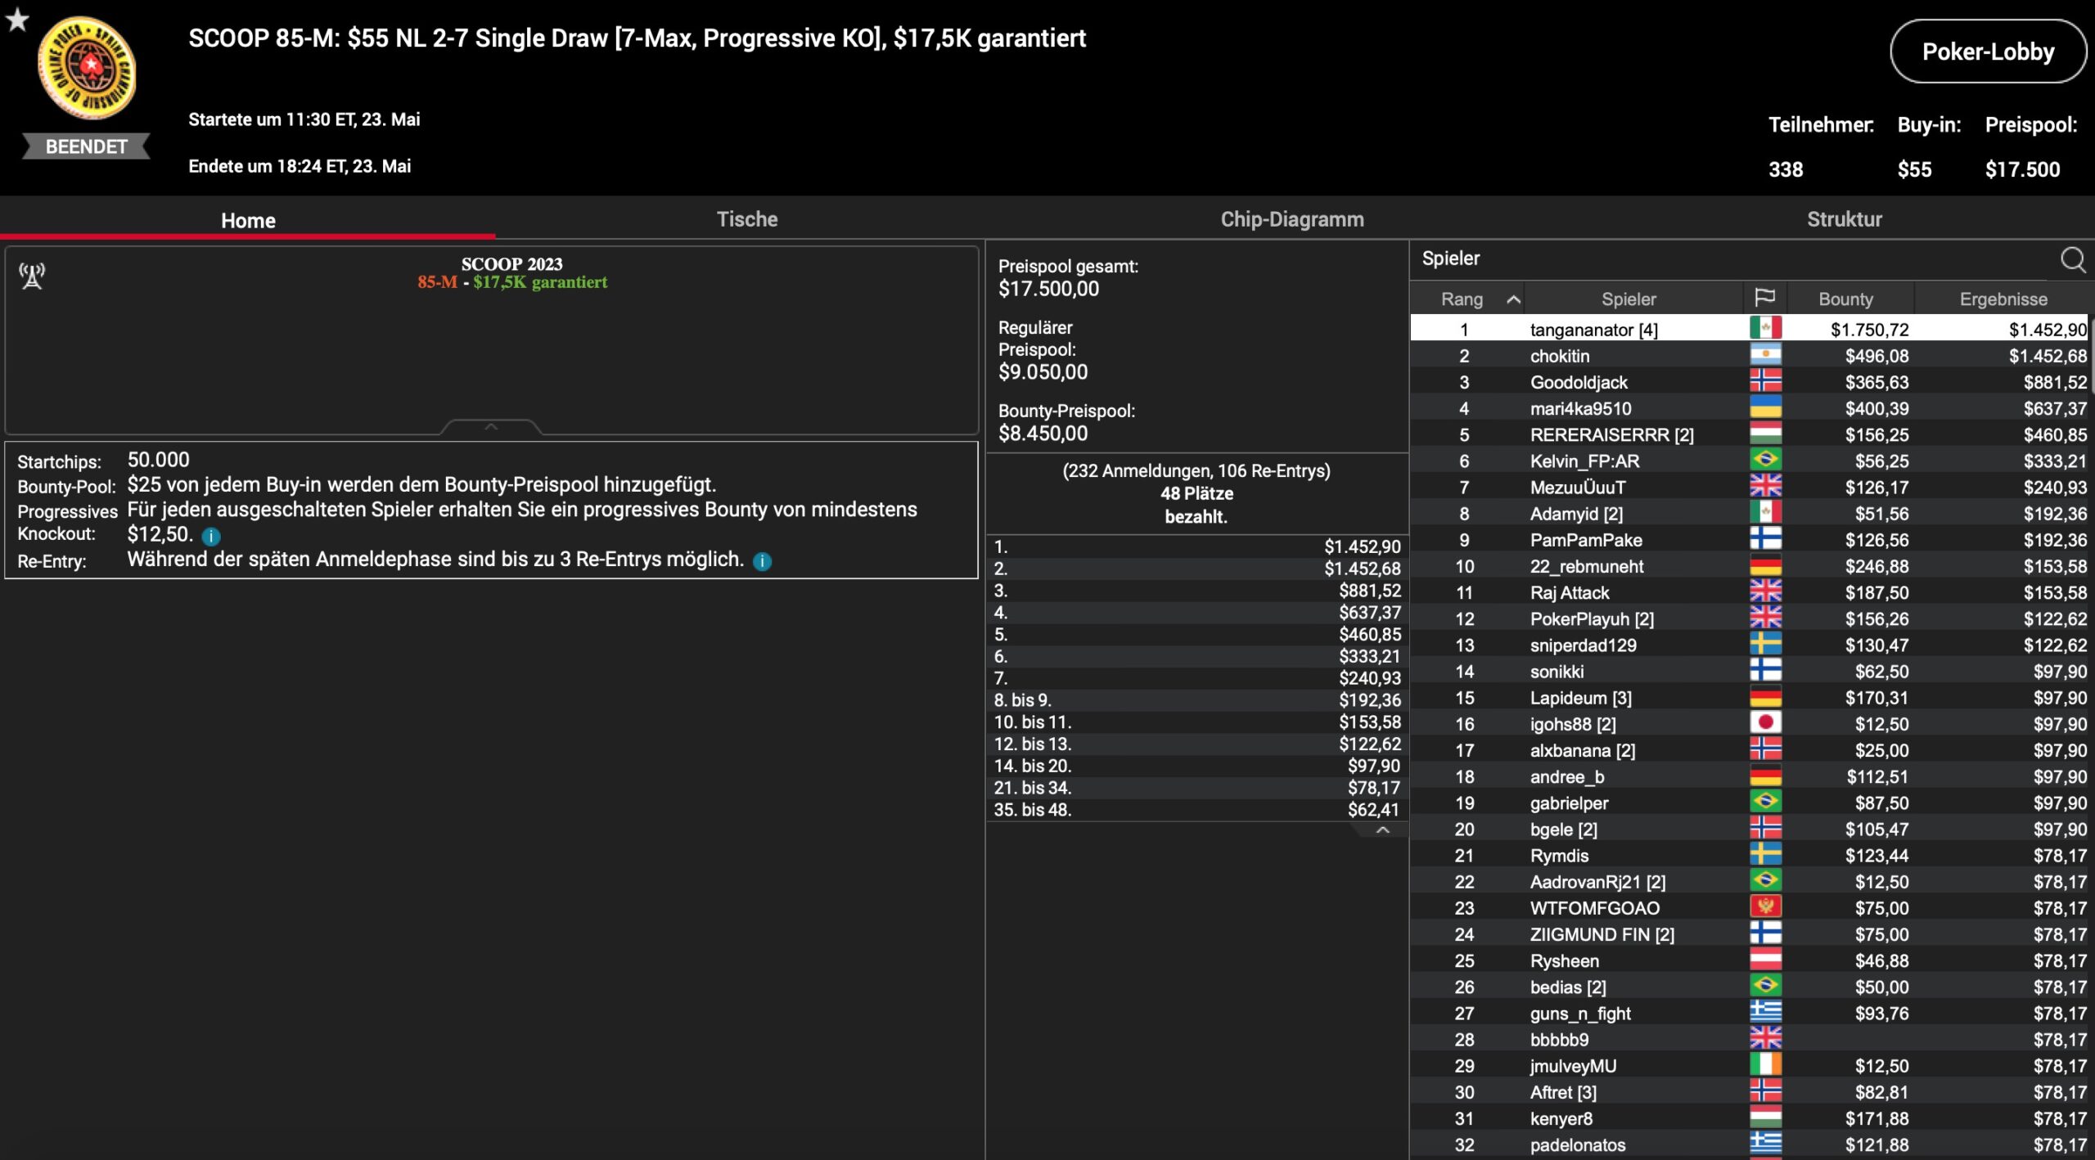Viewport: 2095px width, 1160px height.
Task: Click the Mexico flag beside tangananator
Action: point(1765,329)
